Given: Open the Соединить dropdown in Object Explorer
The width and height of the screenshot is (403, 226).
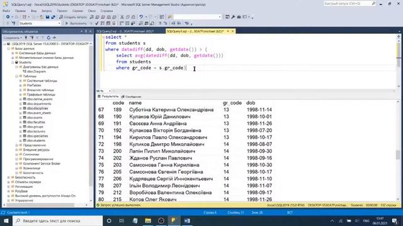Looking at the screenshot, I should tap(13, 38).
